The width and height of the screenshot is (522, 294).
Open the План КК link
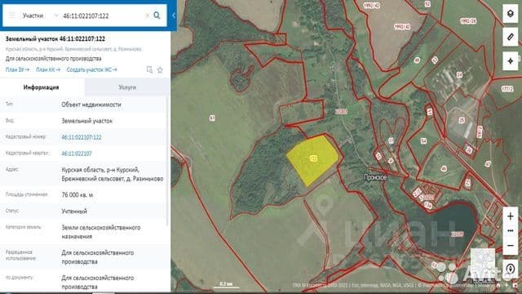[x=48, y=69]
